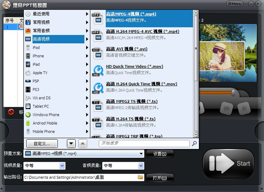Click 高清 MPEG2 TS 视频 (*.ts) title
Image resolution: width=264 pixels, height=192 pixels.
click(x=132, y=101)
